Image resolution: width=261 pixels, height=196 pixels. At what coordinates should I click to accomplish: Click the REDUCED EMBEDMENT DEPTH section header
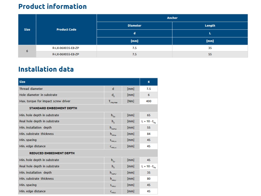[52, 153]
